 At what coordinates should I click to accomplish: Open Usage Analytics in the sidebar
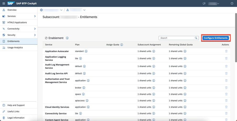pyautogui.click(x=19, y=48)
